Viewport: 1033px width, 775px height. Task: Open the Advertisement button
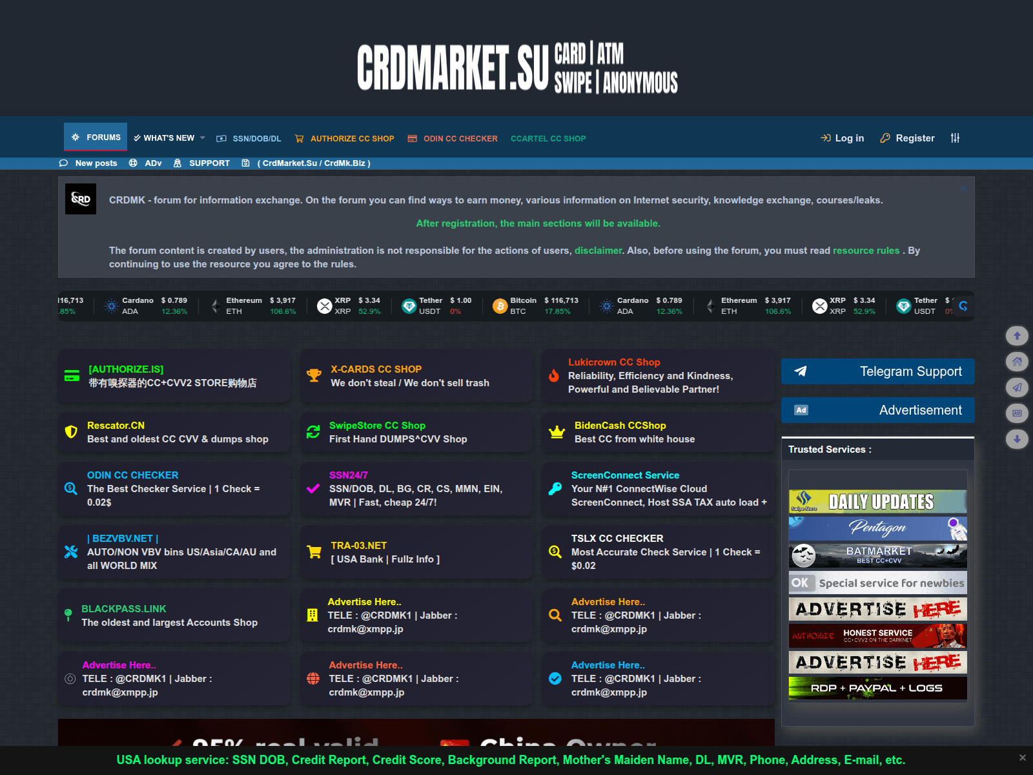coord(878,410)
